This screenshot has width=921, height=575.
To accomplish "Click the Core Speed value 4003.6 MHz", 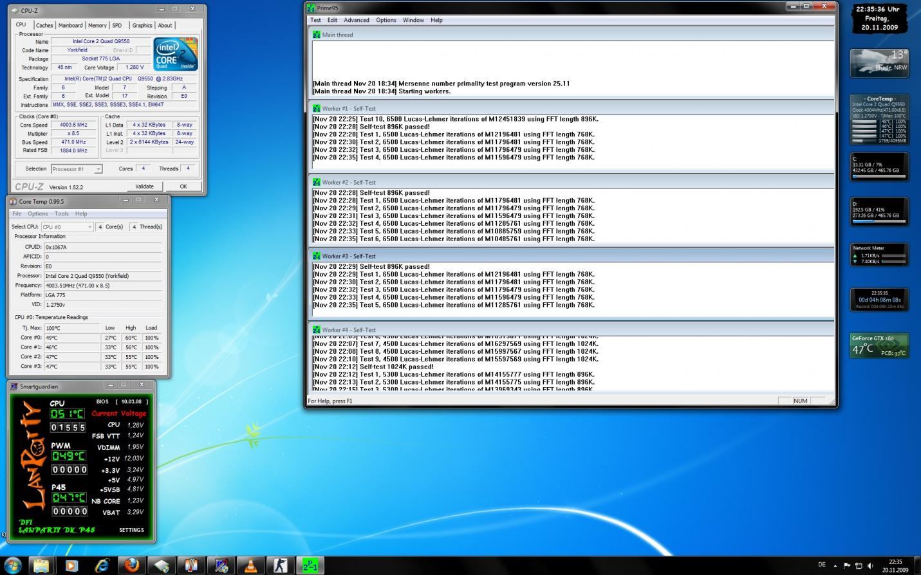I will click(x=73, y=125).
